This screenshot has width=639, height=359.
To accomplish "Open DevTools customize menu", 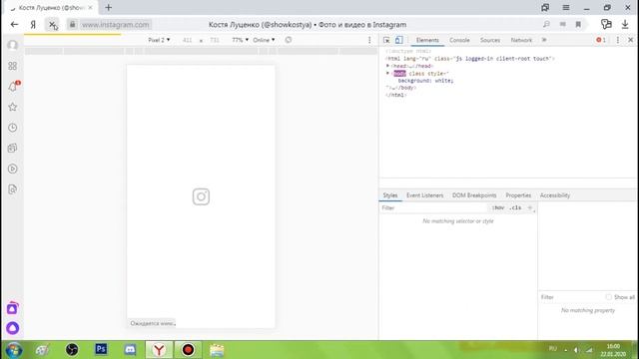I will (x=618, y=40).
